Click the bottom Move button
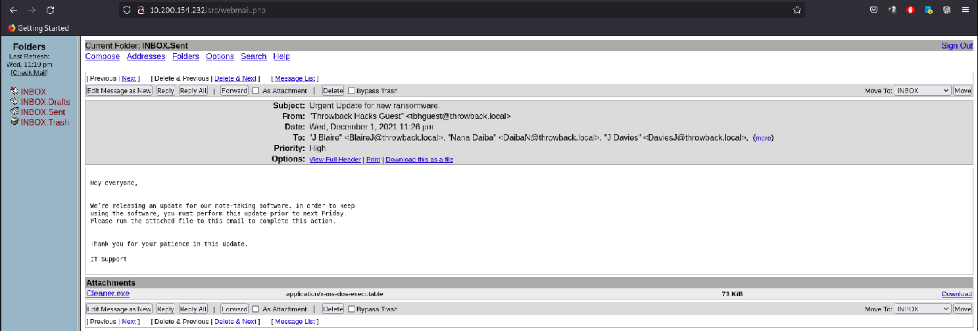Screen dimensions: 978x331 (963, 309)
